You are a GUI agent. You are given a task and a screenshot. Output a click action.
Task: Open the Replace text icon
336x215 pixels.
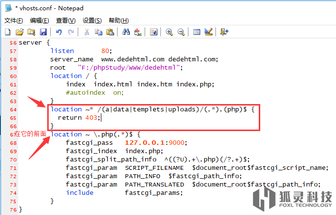click(138, 32)
